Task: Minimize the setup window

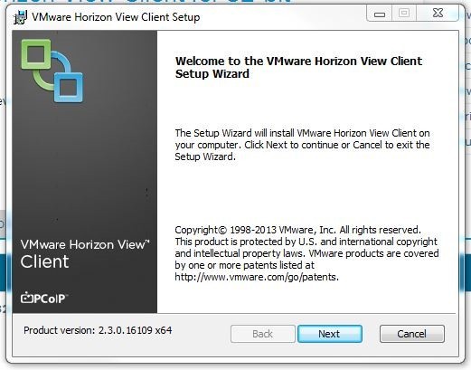Action: point(380,14)
